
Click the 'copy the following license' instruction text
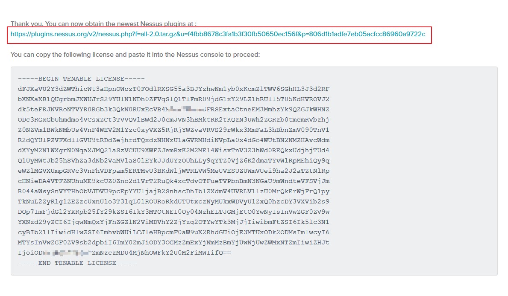(135, 55)
